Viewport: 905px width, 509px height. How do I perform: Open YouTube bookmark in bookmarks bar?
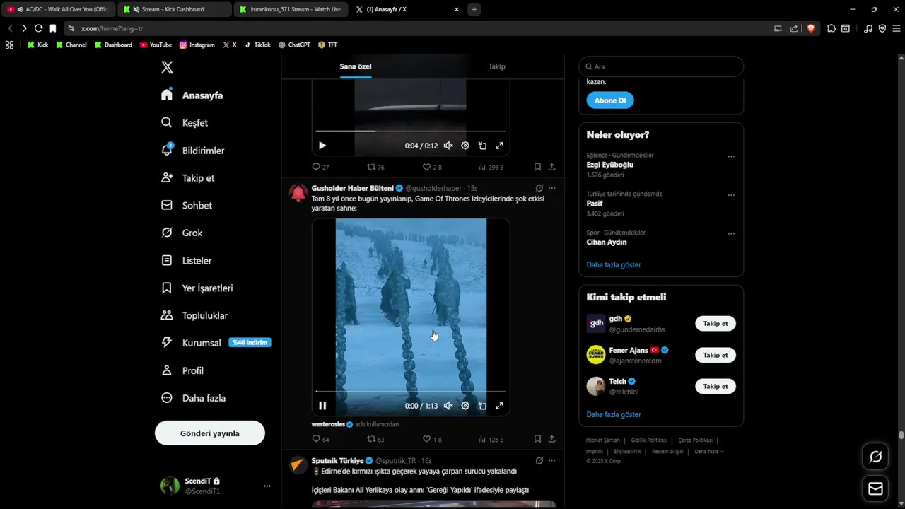[156, 45]
